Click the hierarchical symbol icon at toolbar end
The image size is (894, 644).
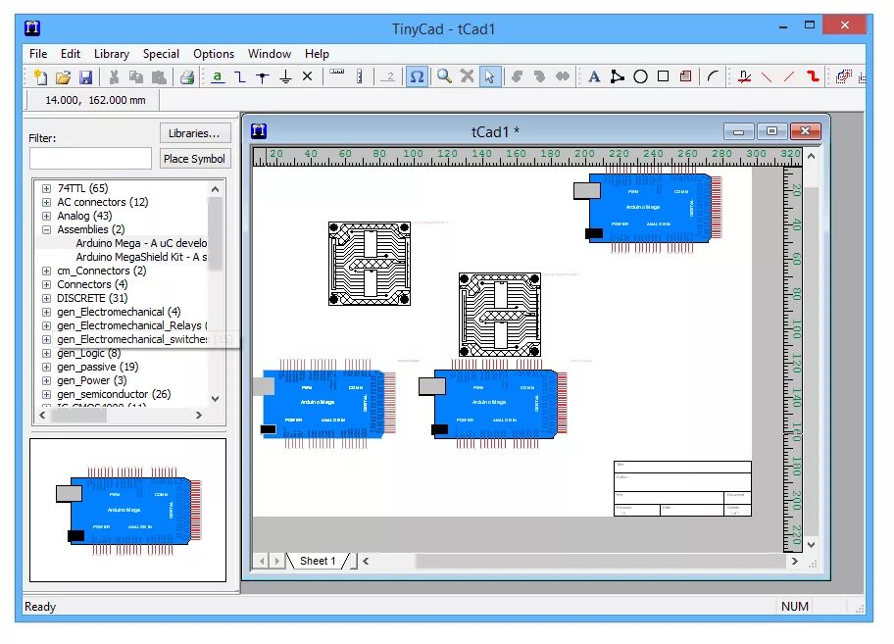[x=843, y=76]
